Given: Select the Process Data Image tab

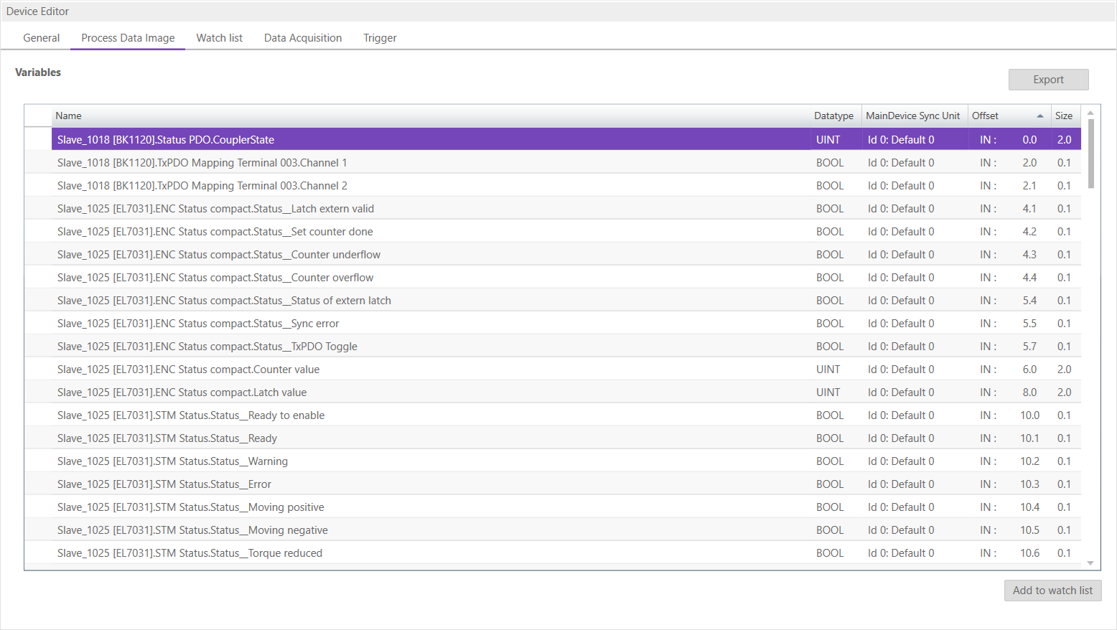Looking at the screenshot, I should coord(128,38).
